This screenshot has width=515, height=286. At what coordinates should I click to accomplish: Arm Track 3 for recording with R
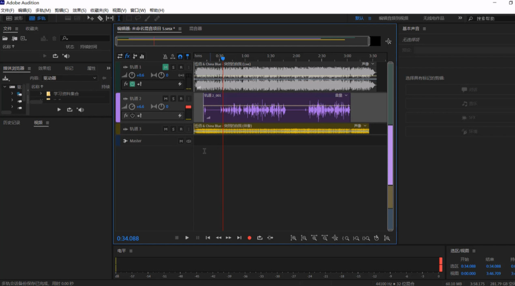181,129
